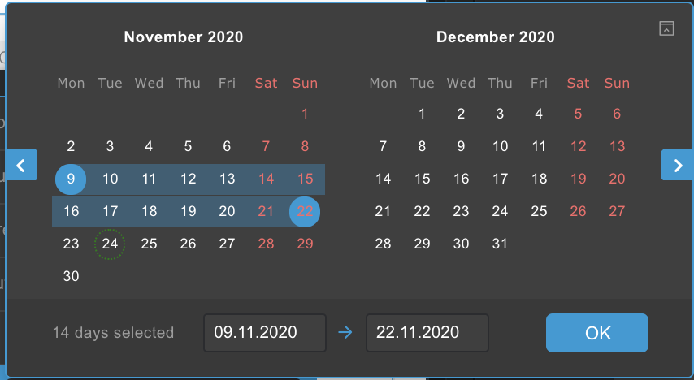Confirm selection with the OK button
Viewport: 694px width, 380px height.
(x=596, y=333)
